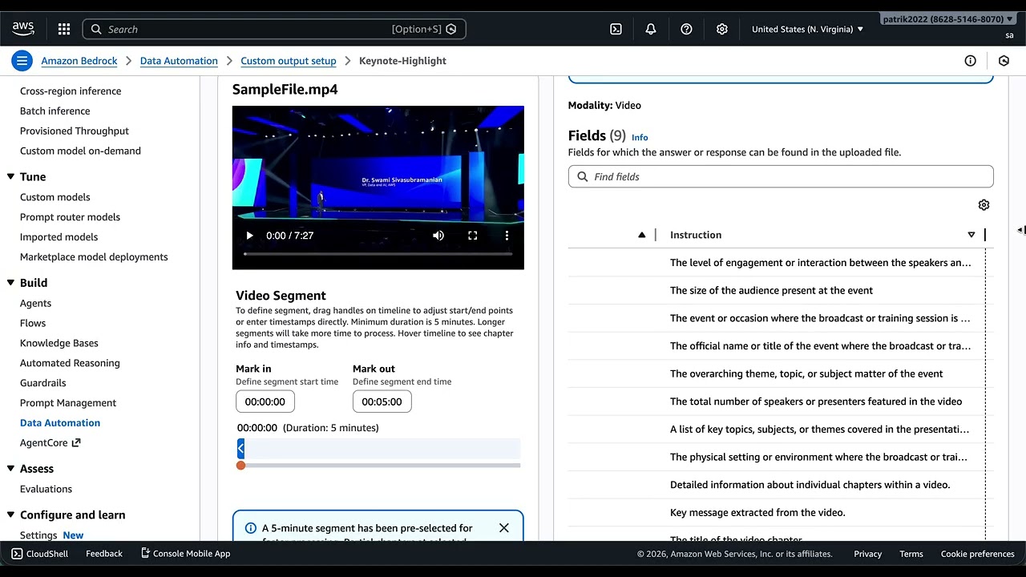
Task: Open Marketplace model deployments
Action: click(94, 257)
